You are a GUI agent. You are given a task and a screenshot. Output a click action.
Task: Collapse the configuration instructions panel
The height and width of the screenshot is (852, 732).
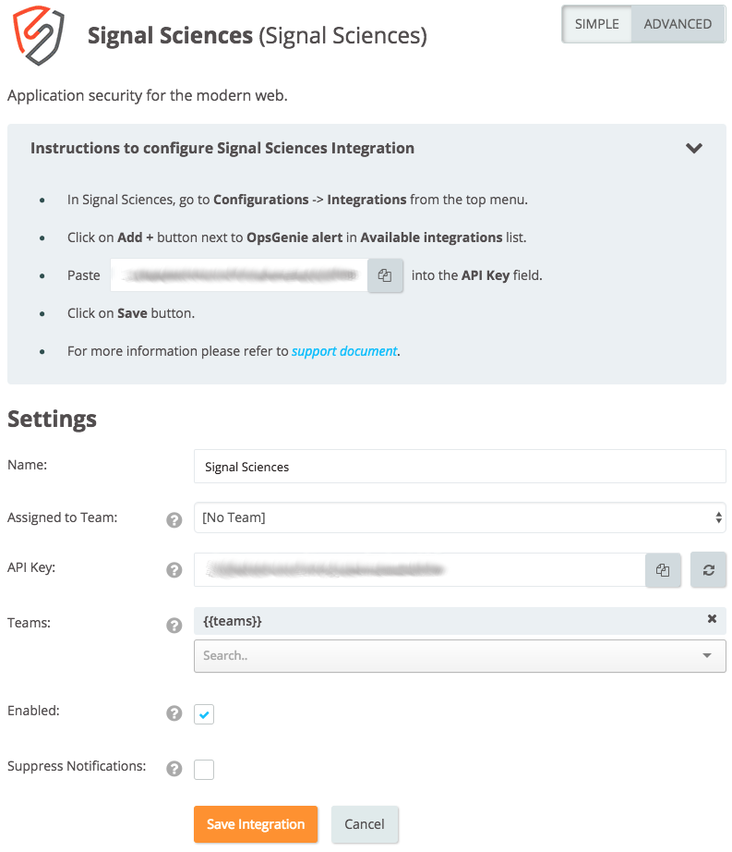694,149
